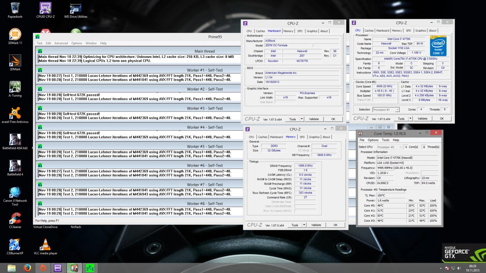Click the Tools button in CPU-Z Memory window

[295, 225]
